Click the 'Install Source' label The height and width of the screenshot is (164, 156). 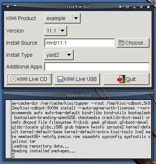pos(22,43)
